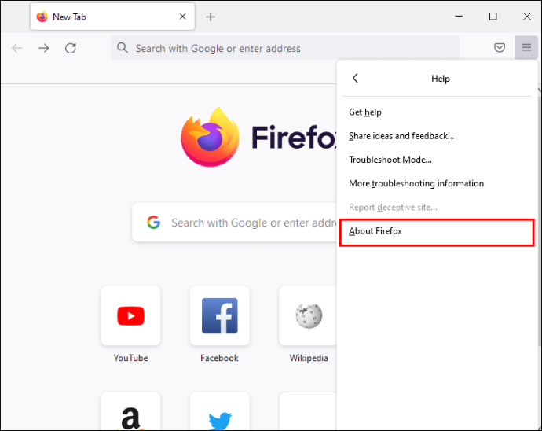Choose Share ideas and feedback
Image resolution: width=542 pixels, height=431 pixels.
click(437, 136)
